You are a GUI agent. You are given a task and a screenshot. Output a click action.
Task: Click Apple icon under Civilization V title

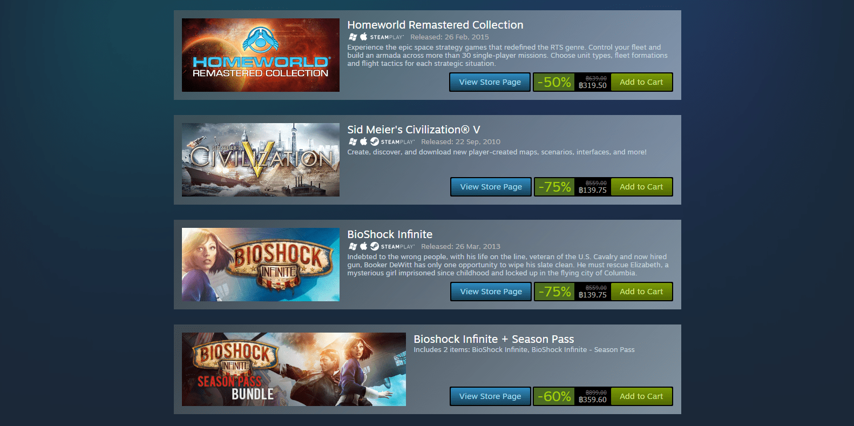click(x=364, y=141)
